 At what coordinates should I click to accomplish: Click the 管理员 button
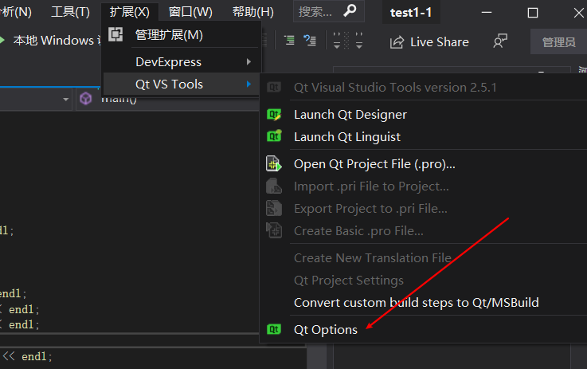point(558,42)
